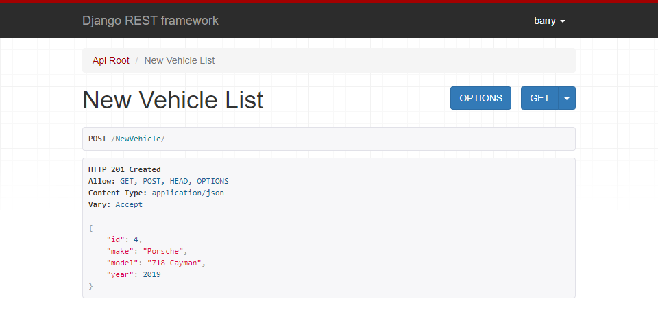The image size is (658, 312).
Task: Click the Vary Accept header line
Action: point(115,204)
